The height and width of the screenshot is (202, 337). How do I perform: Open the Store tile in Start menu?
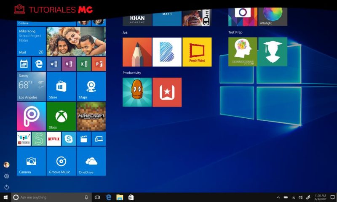[61, 86]
